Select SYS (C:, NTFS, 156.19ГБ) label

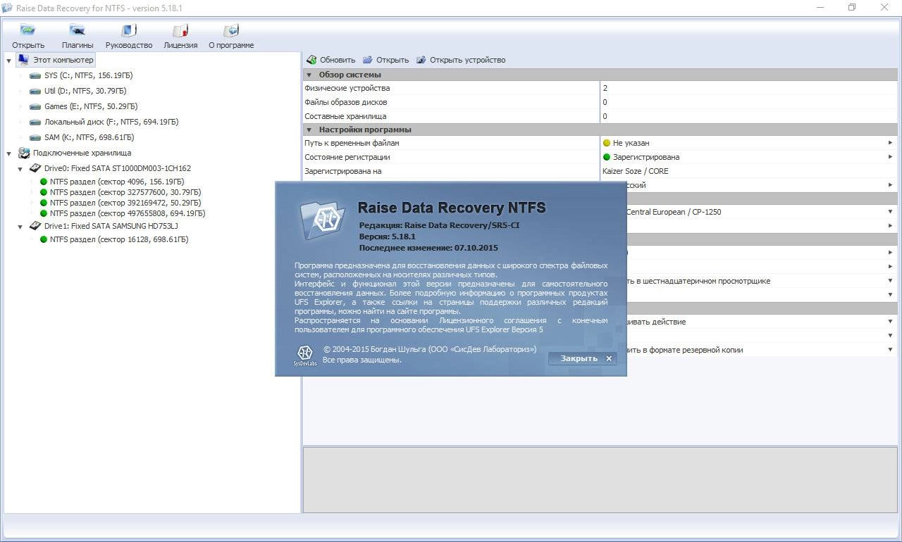[89, 75]
